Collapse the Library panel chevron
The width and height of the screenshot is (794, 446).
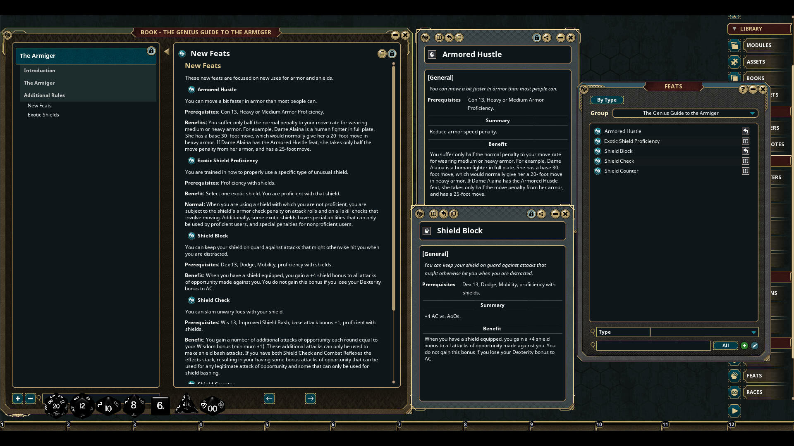pos(735,28)
